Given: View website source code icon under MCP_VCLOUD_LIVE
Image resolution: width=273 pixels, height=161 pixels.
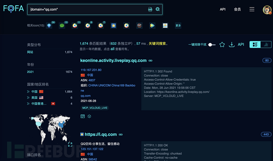Looking at the screenshot, I should click(x=83, y=116).
